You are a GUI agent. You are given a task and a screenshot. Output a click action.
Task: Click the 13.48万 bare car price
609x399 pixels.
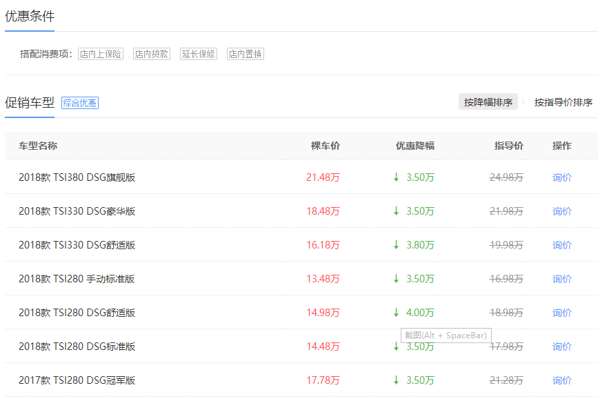pyautogui.click(x=323, y=279)
